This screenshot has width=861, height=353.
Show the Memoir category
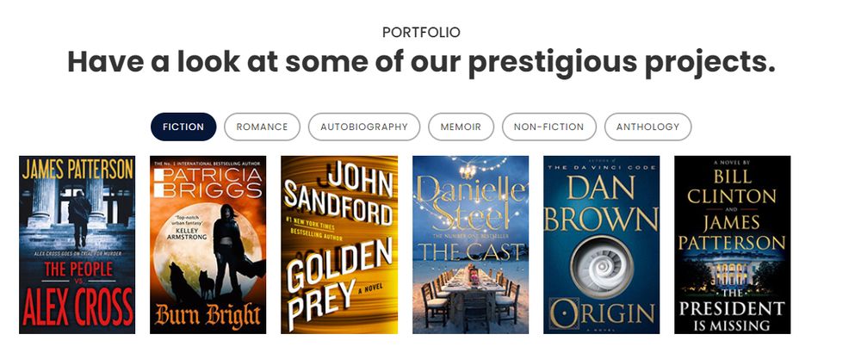click(x=461, y=127)
